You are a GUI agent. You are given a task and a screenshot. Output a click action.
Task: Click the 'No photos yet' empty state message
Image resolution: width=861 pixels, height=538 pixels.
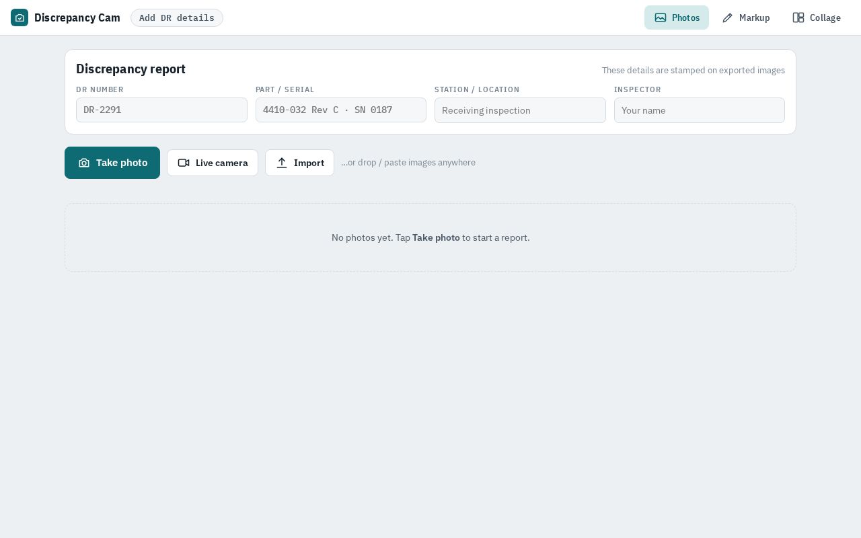click(x=430, y=237)
